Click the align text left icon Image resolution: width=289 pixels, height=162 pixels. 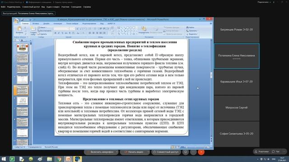[90, 33]
